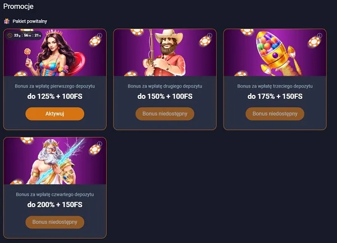The width and height of the screenshot is (337, 243).
Task: Open info icon on second deposit card
Action: (x=210, y=35)
